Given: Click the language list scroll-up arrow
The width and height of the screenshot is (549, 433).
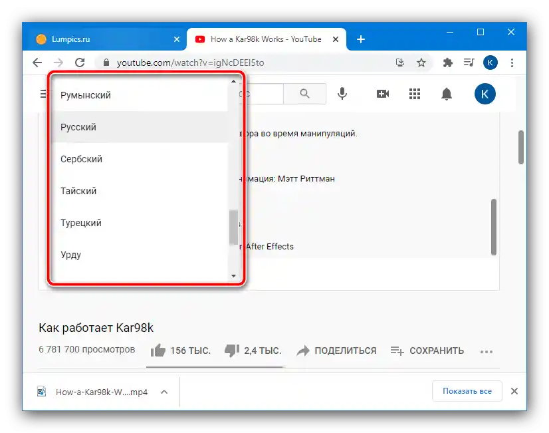Looking at the screenshot, I should [x=233, y=81].
